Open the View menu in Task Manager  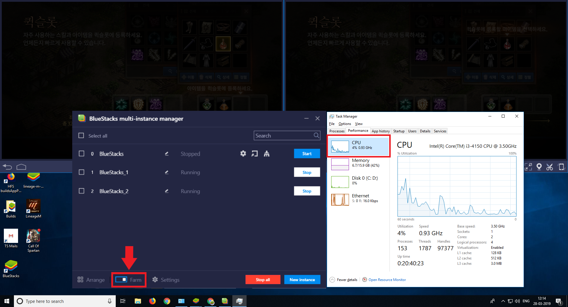coord(359,124)
